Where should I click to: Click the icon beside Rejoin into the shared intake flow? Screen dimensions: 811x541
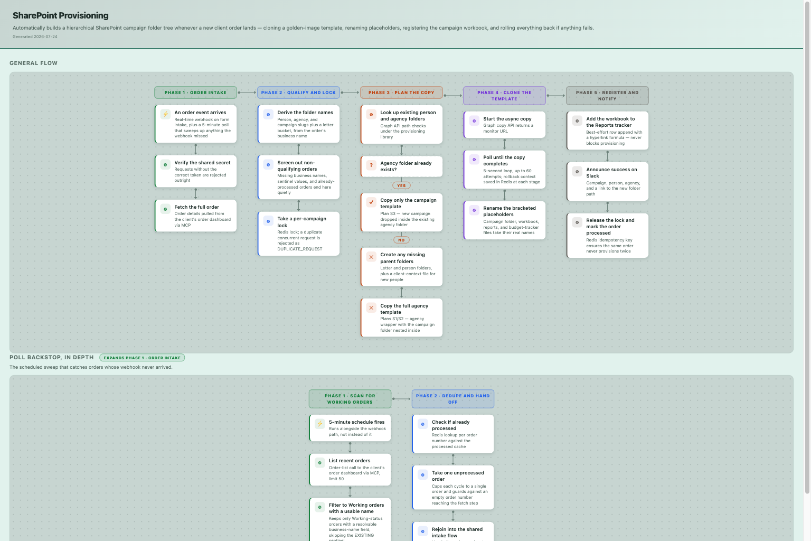[422, 531]
